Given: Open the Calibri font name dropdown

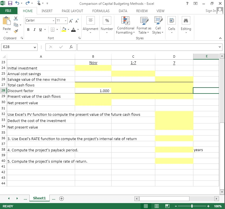Looking at the screenshot, I should (53, 21).
